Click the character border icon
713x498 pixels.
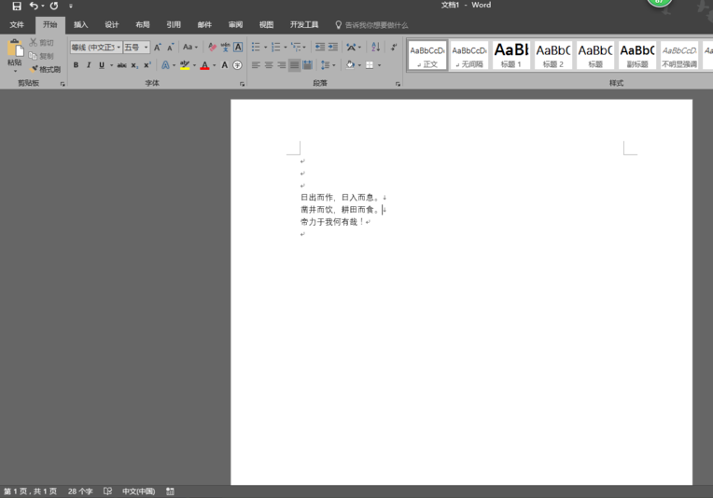(238, 48)
